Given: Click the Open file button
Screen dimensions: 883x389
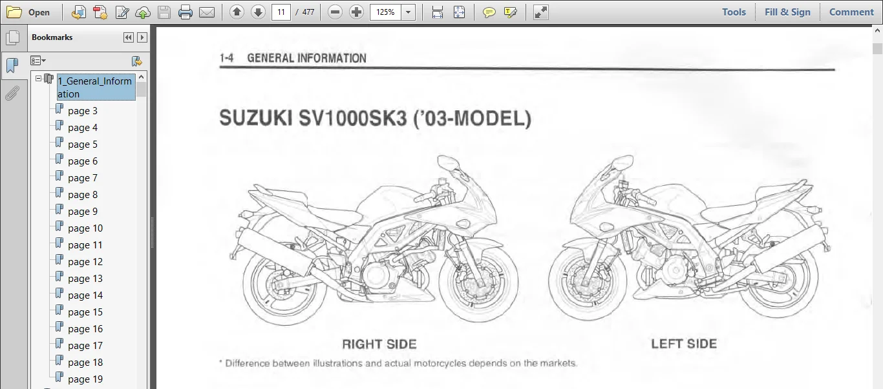Looking at the screenshot, I should coord(29,12).
